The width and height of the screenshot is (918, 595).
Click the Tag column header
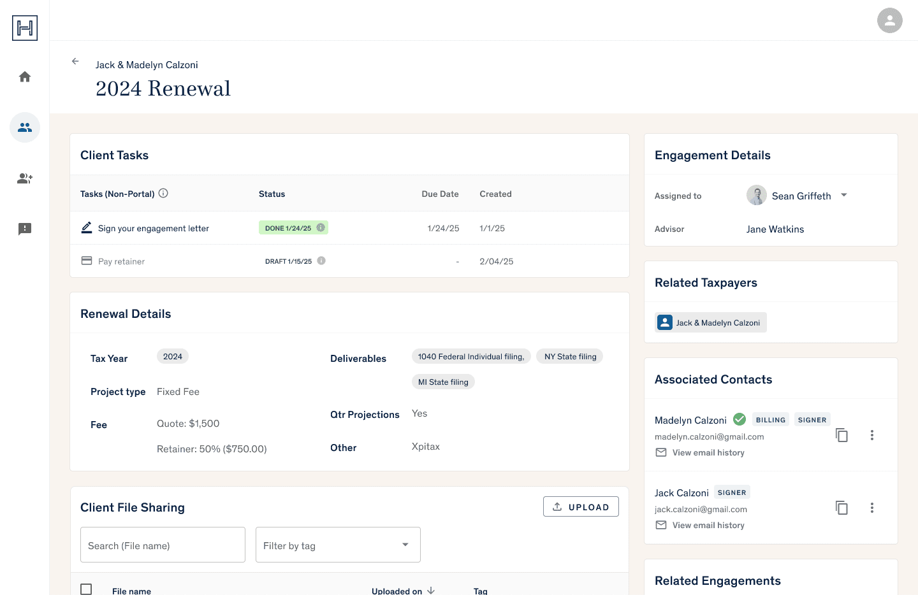(481, 591)
